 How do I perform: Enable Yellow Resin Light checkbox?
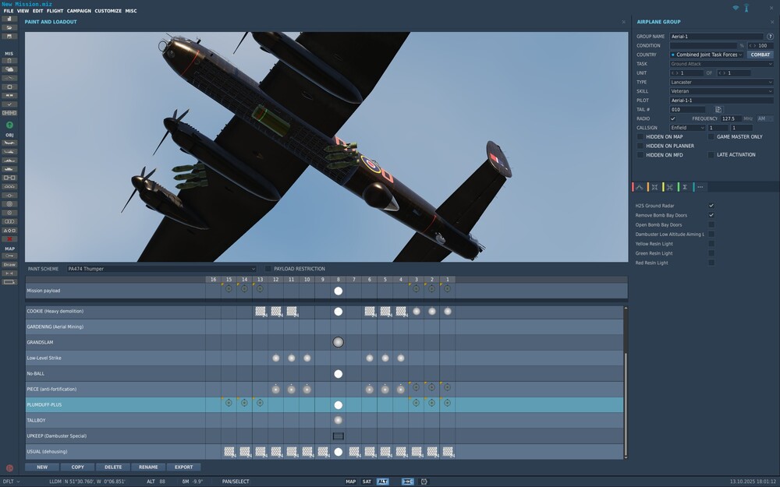[x=711, y=243]
